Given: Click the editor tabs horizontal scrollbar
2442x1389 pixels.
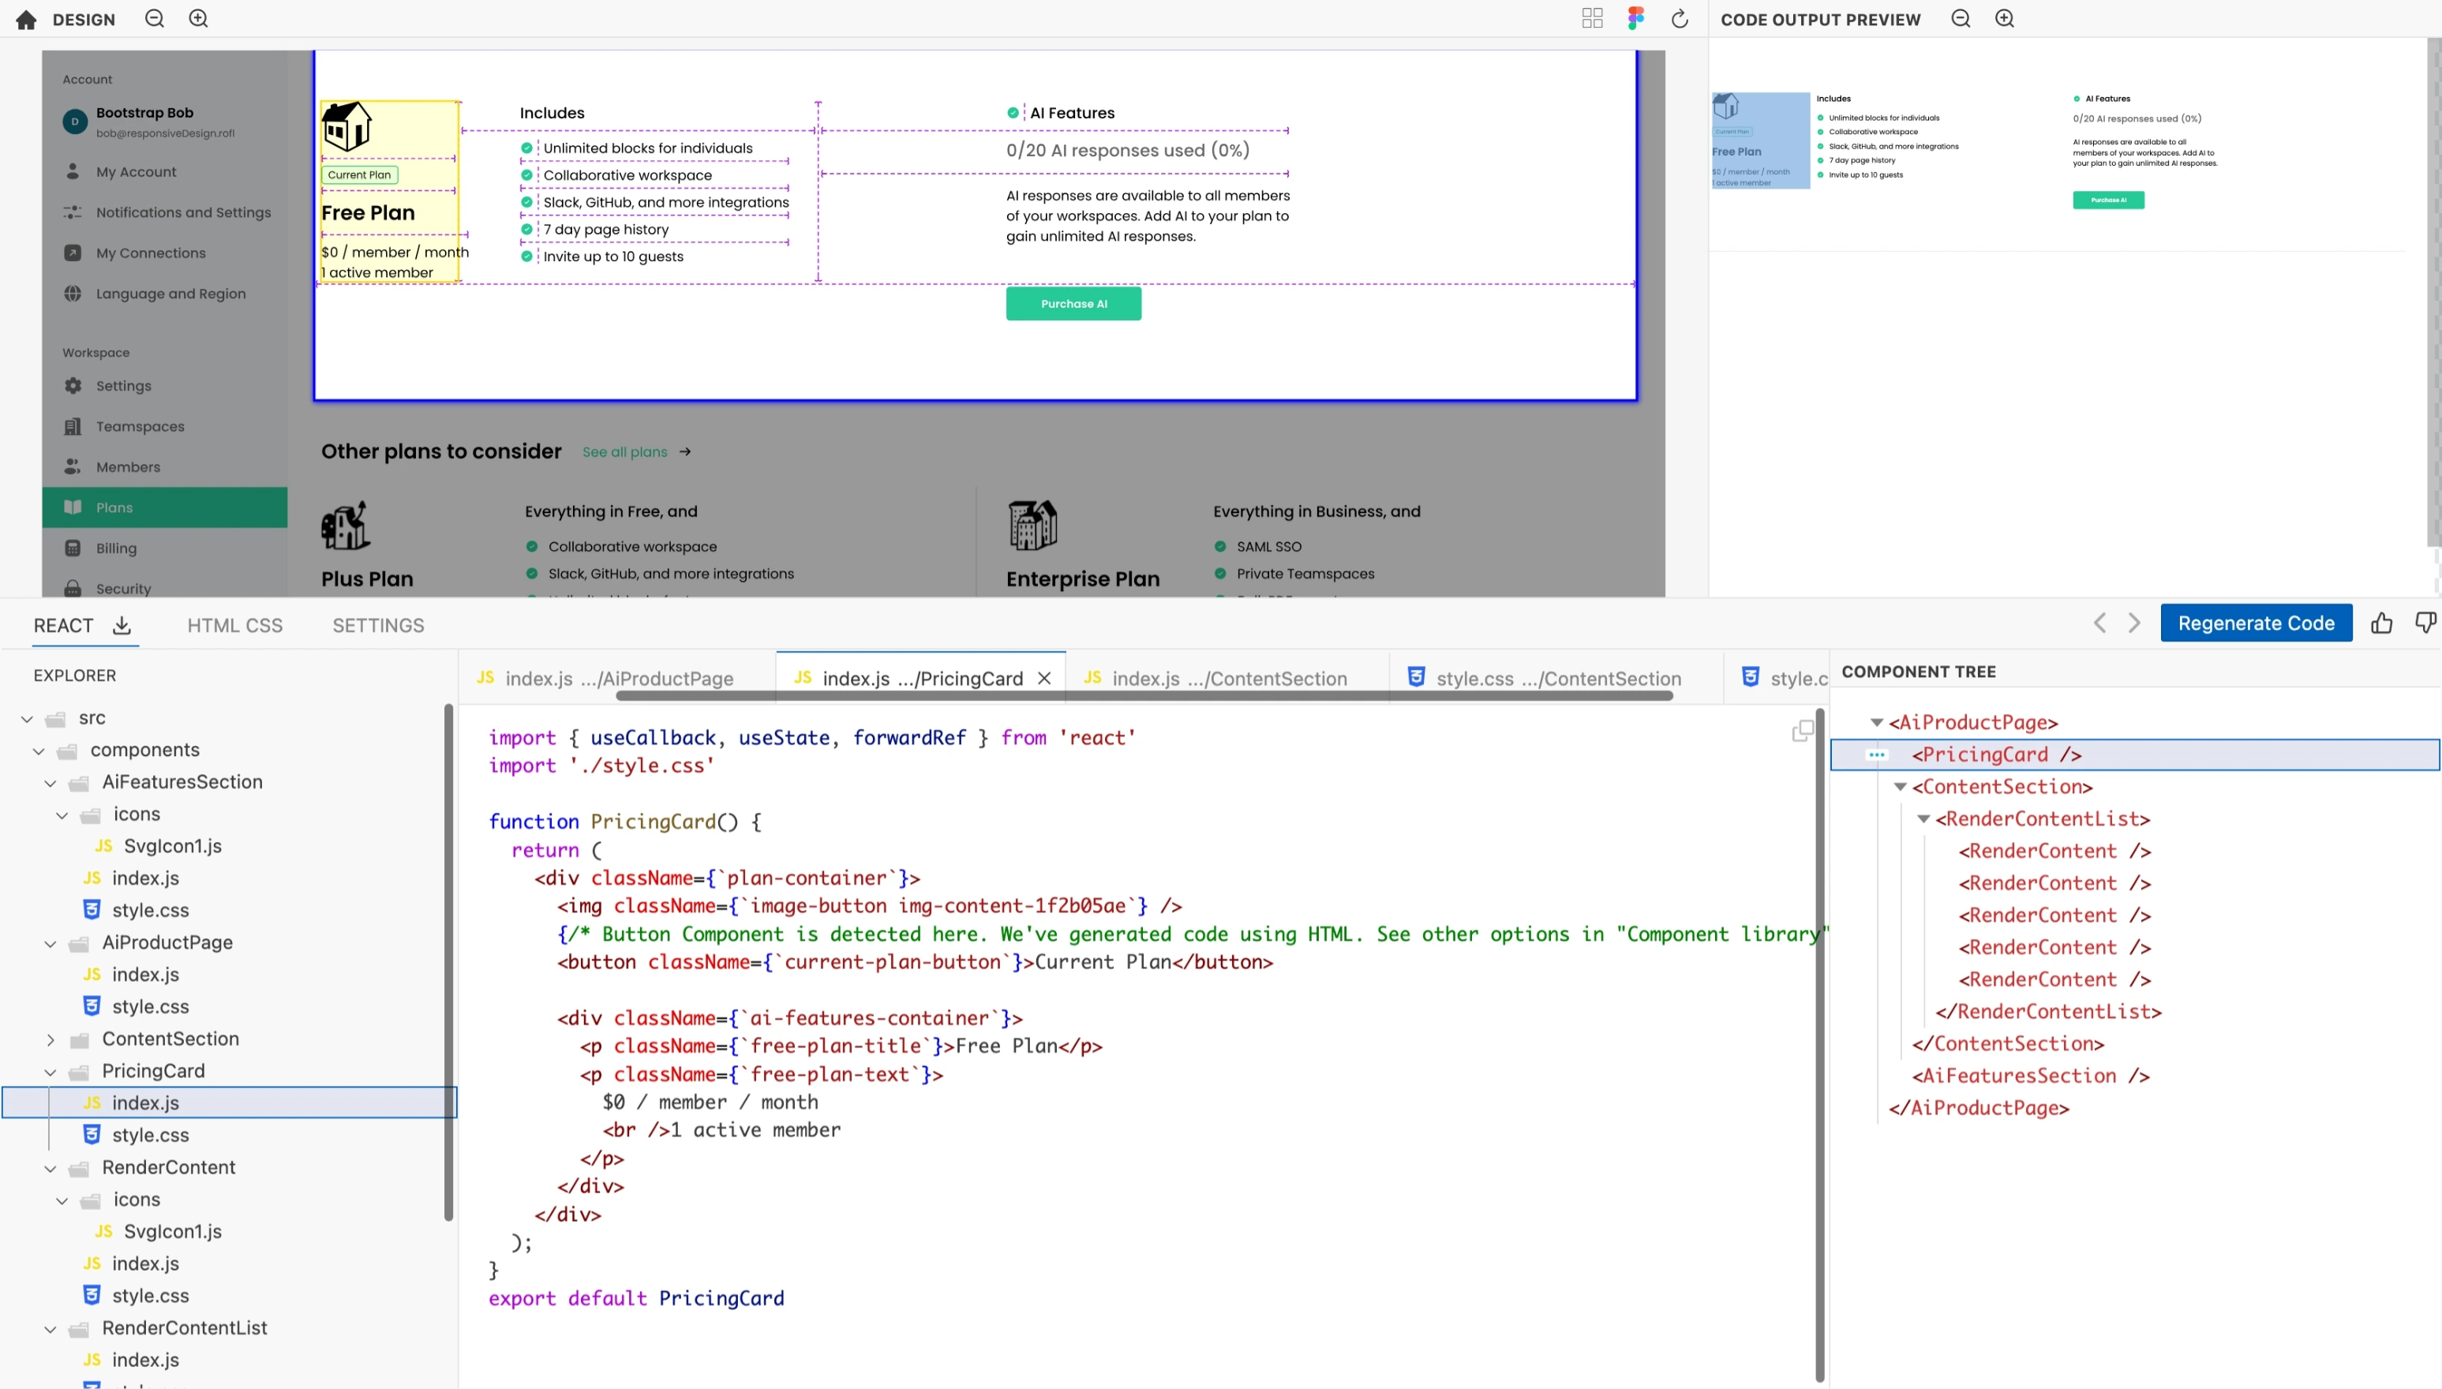Looking at the screenshot, I should point(1144,696).
